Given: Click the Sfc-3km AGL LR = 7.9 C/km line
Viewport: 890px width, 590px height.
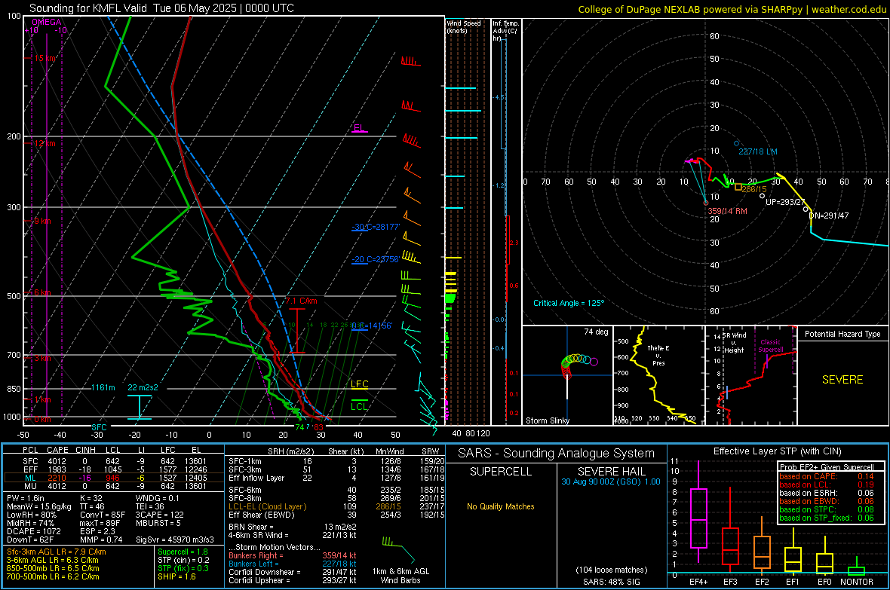Looking at the screenshot, I should 57,552.
